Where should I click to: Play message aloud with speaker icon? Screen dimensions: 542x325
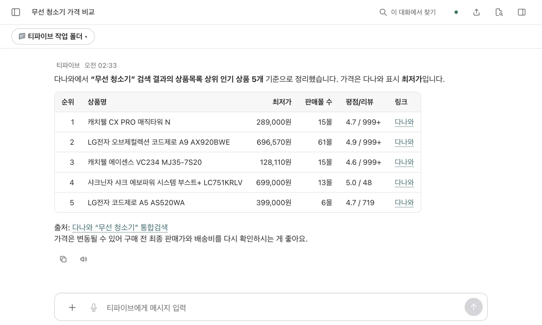[x=83, y=259]
